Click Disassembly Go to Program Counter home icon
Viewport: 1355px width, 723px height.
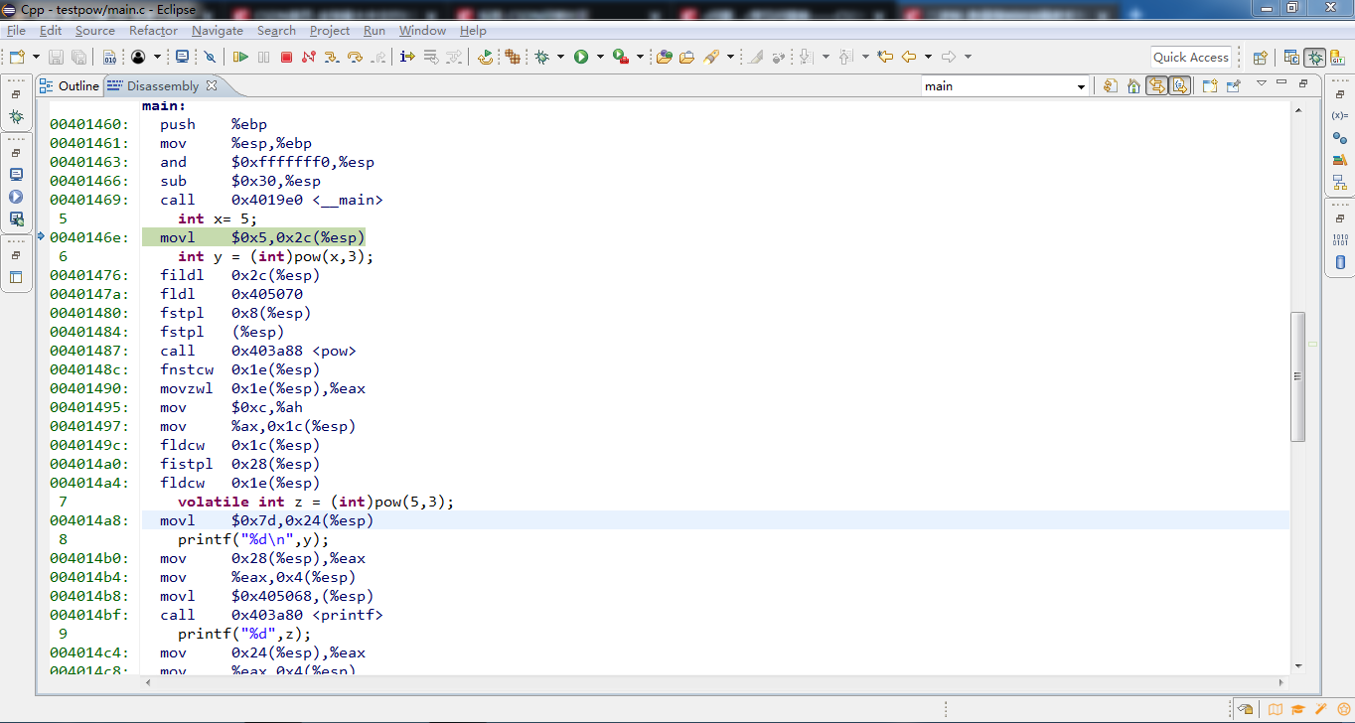(1133, 86)
